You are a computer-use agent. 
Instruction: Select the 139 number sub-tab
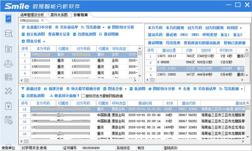tap(30, 20)
